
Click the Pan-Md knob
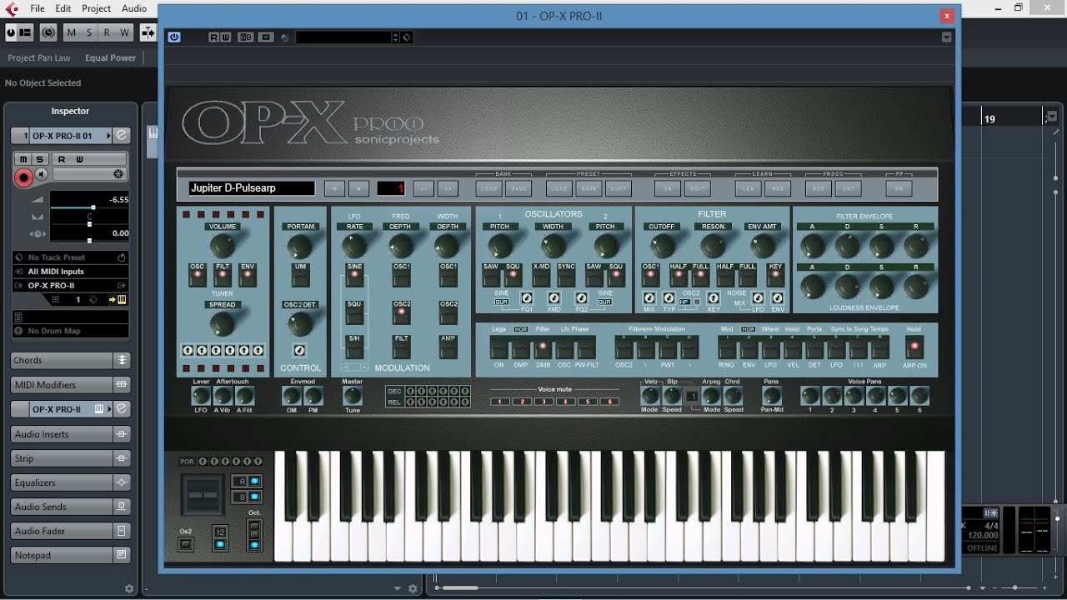[x=772, y=397]
